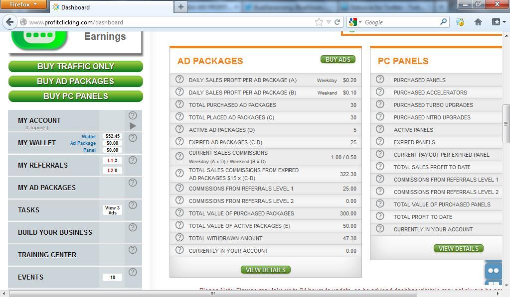Viewport: 510px width, 297px height.
Task: Click help icon for Total Withdrawn Amount
Action: 179,238
